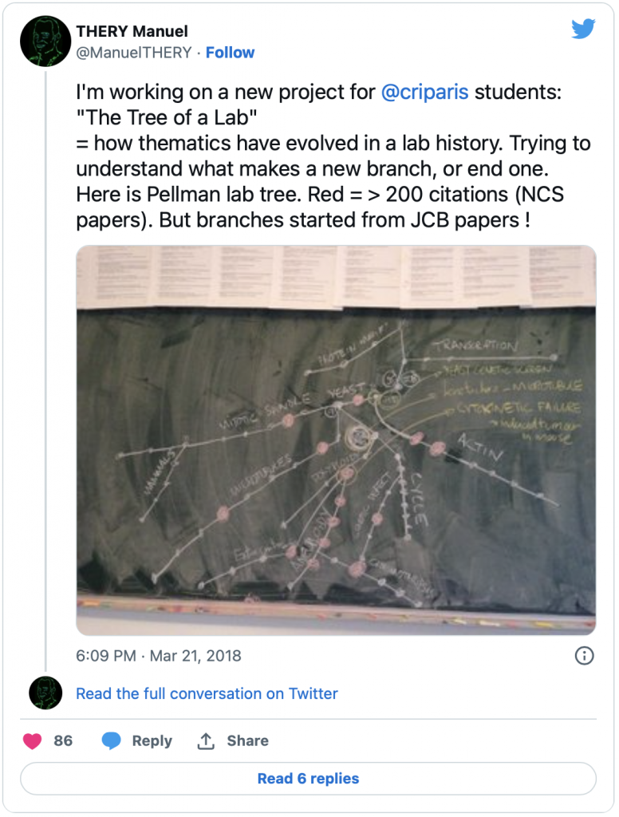Click the @ManuelTHERY handle

134,53
